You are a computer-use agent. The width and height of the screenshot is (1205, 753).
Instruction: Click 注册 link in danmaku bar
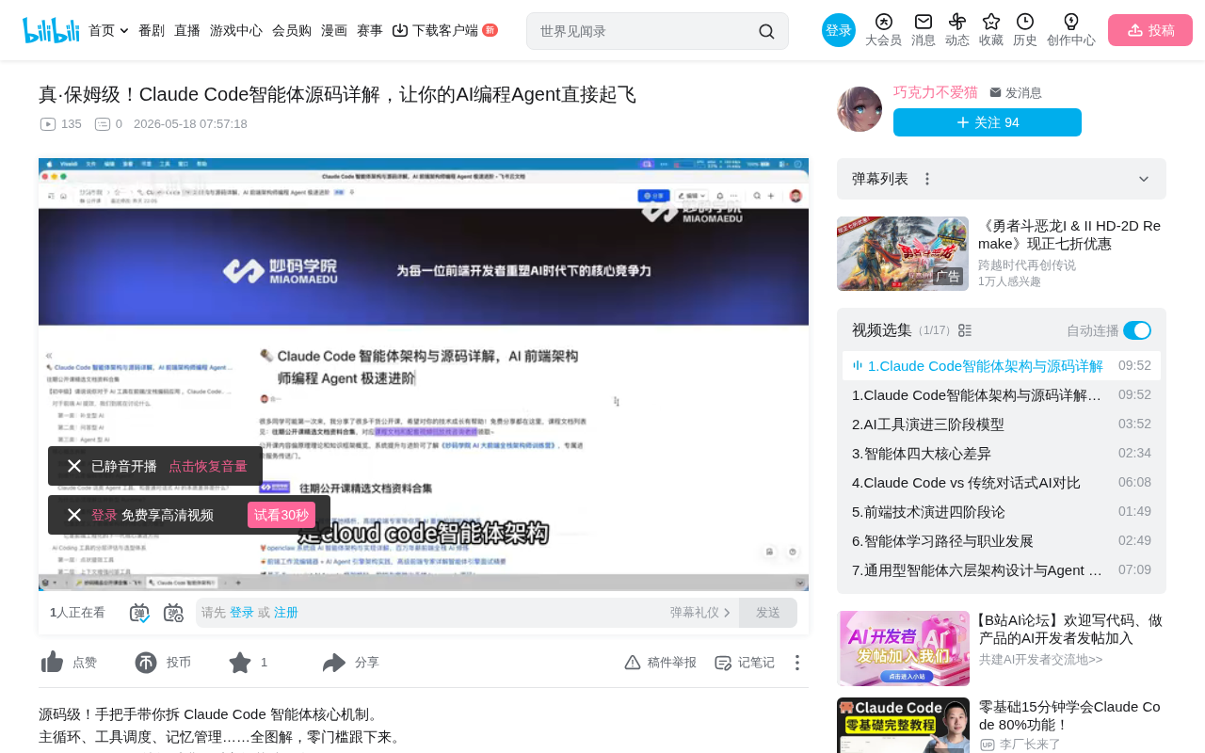tap(286, 613)
